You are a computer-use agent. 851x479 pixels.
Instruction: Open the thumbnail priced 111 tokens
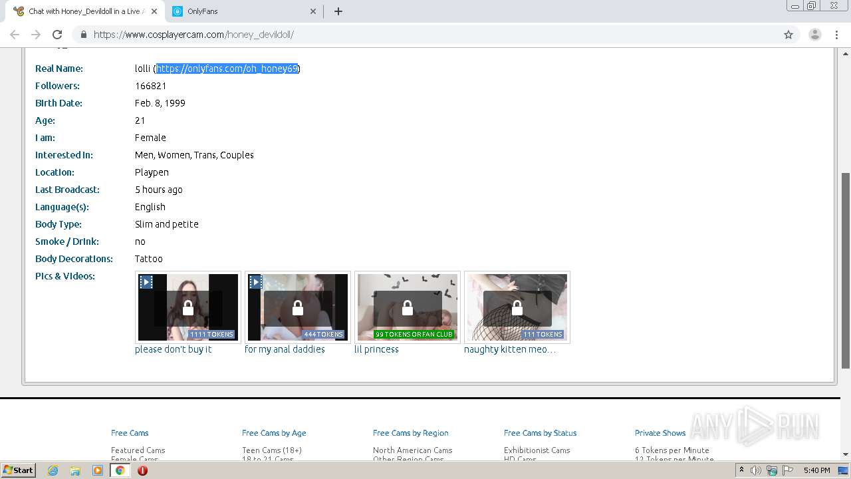click(x=517, y=307)
